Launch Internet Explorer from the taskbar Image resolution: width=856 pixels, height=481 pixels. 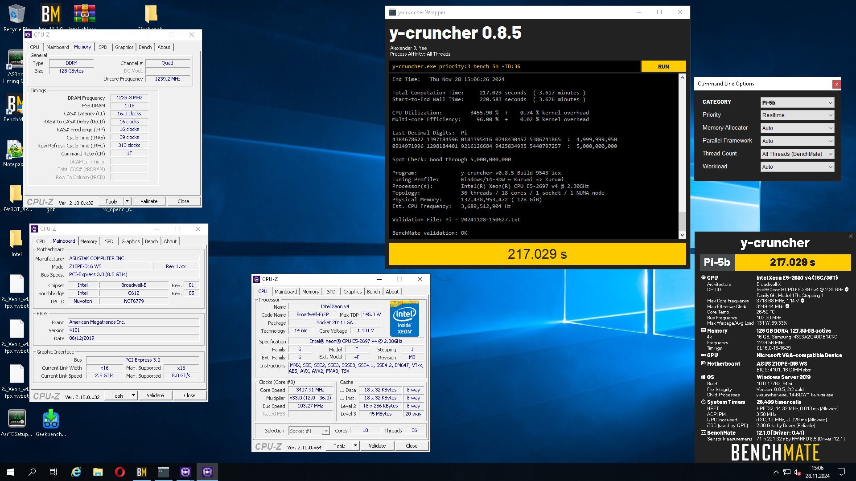coord(76,472)
